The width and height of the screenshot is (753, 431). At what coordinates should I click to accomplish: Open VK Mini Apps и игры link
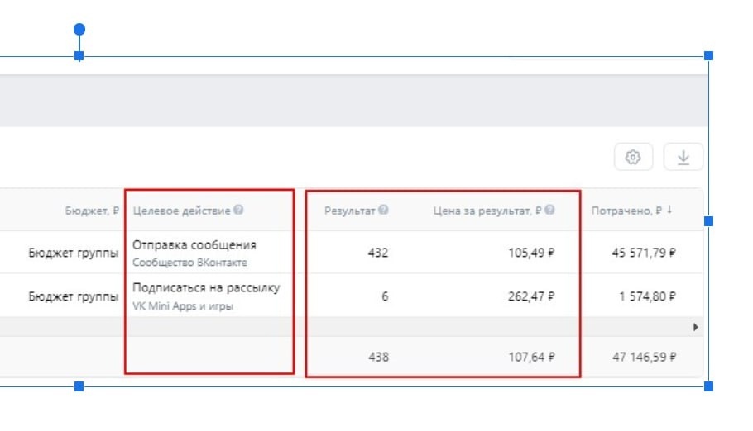tap(183, 305)
